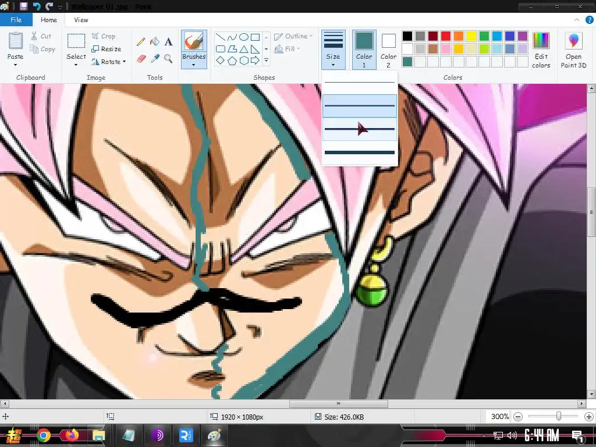The height and width of the screenshot is (447, 596).
Task: Choose the Curve shape
Action: (232, 37)
